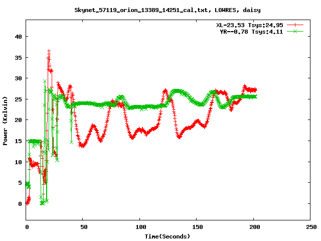Select the XL-23.53 Tsys:24.95 legend label

coord(250,25)
